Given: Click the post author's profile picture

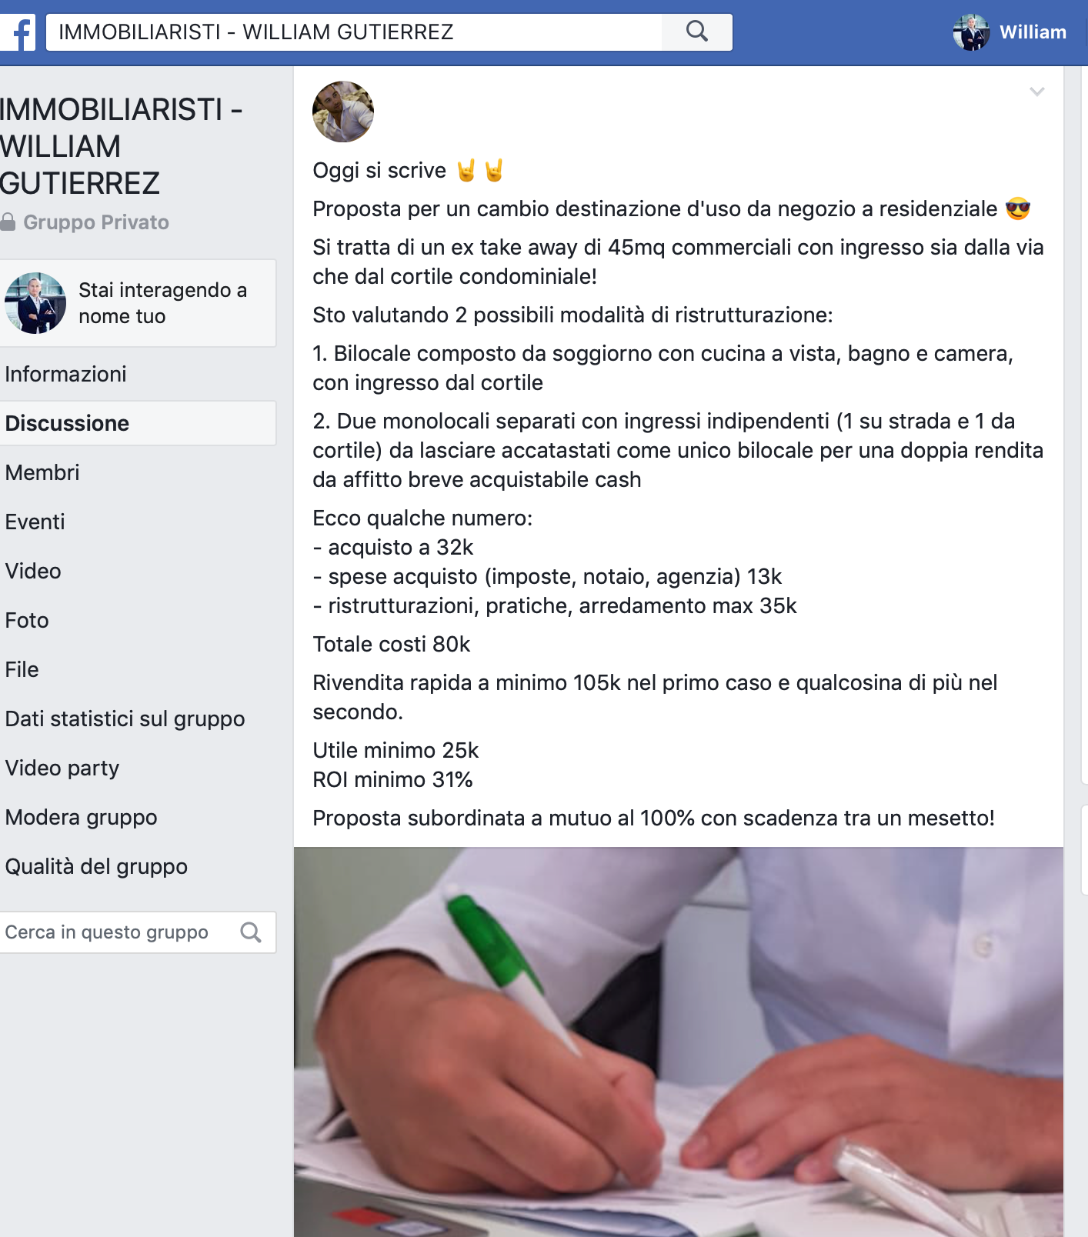Looking at the screenshot, I should tap(343, 112).
